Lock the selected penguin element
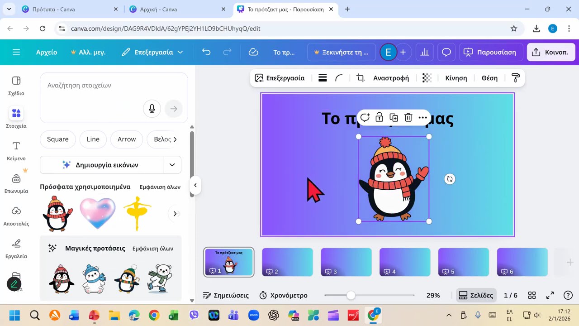Screen dimensions: 579x326 tap(379, 118)
